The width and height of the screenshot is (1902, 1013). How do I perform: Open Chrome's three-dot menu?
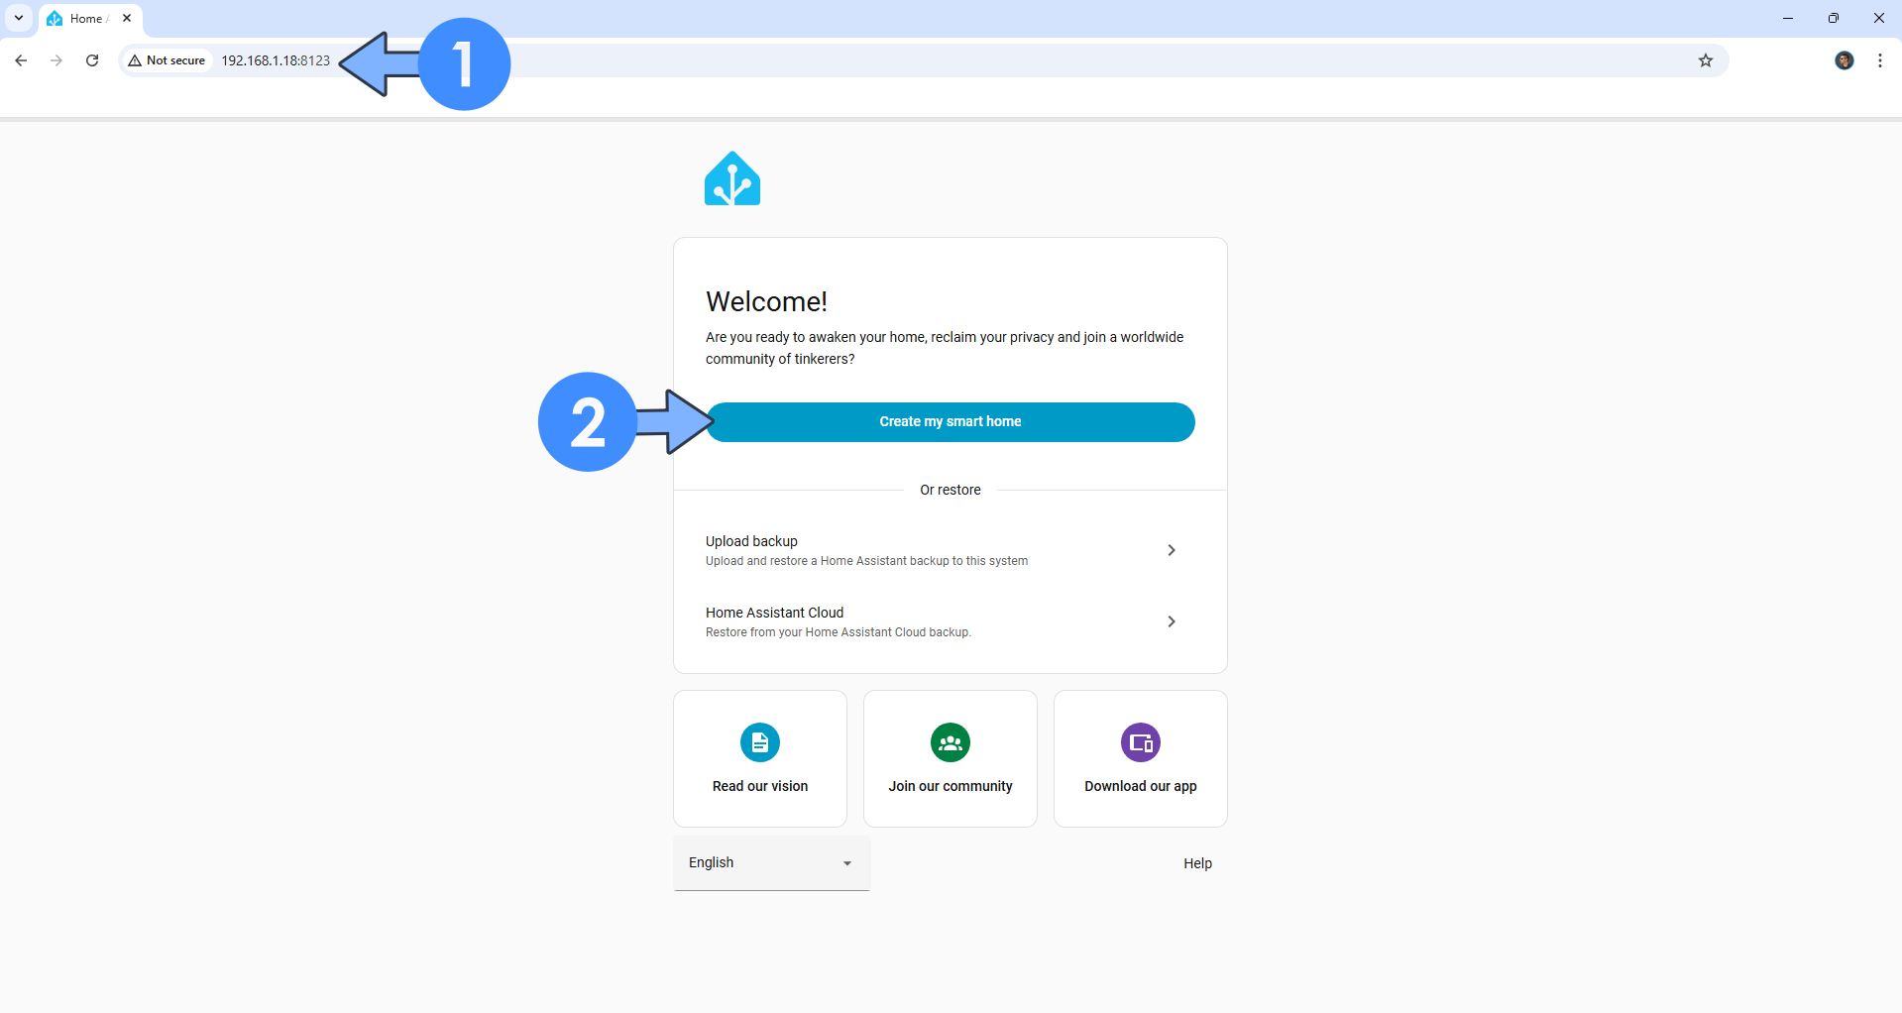1879,60
